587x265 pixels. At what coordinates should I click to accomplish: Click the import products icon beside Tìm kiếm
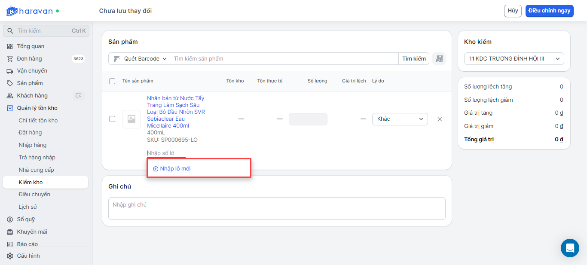pyautogui.click(x=439, y=59)
